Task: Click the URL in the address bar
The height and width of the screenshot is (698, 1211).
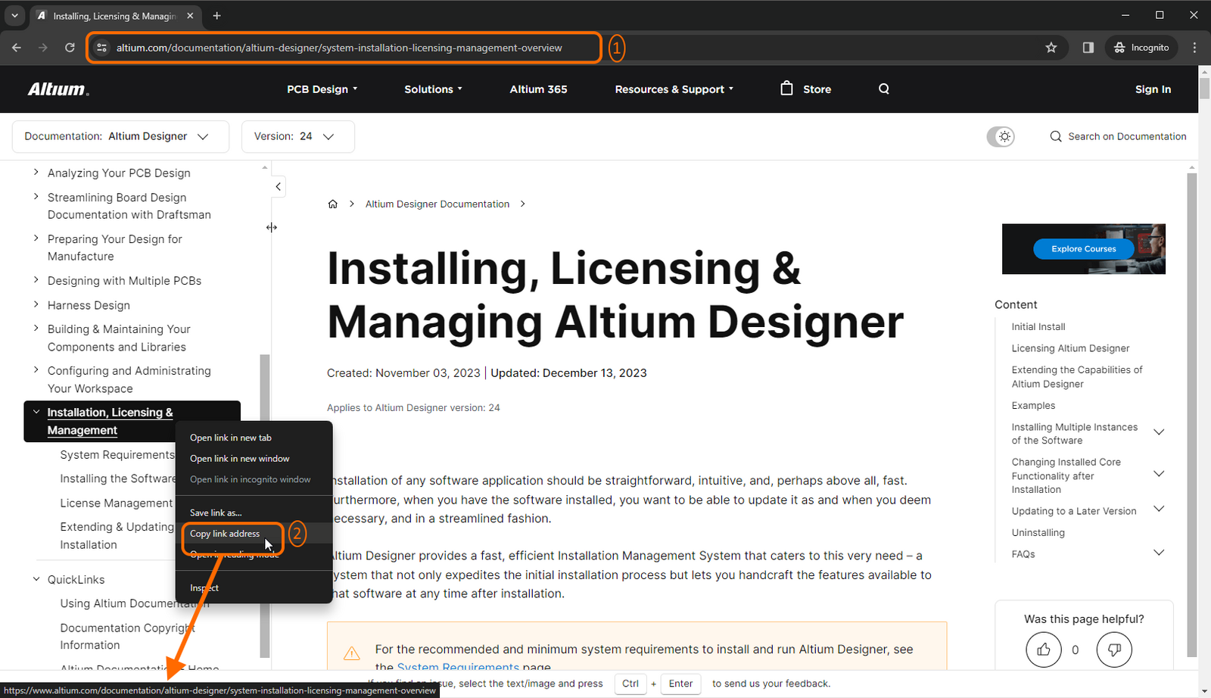Action: point(339,48)
